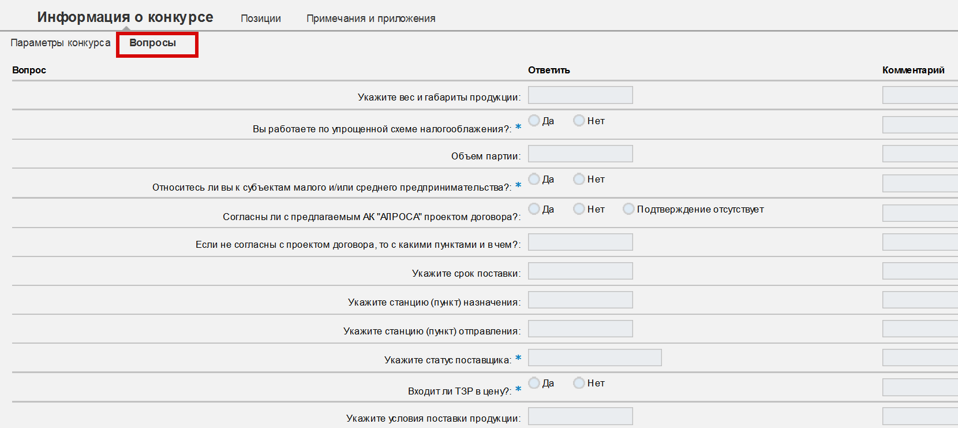The width and height of the screenshot is (958, 428).
Task: Click the comment field for weight and dimensions
Action: pyautogui.click(x=920, y=95)
